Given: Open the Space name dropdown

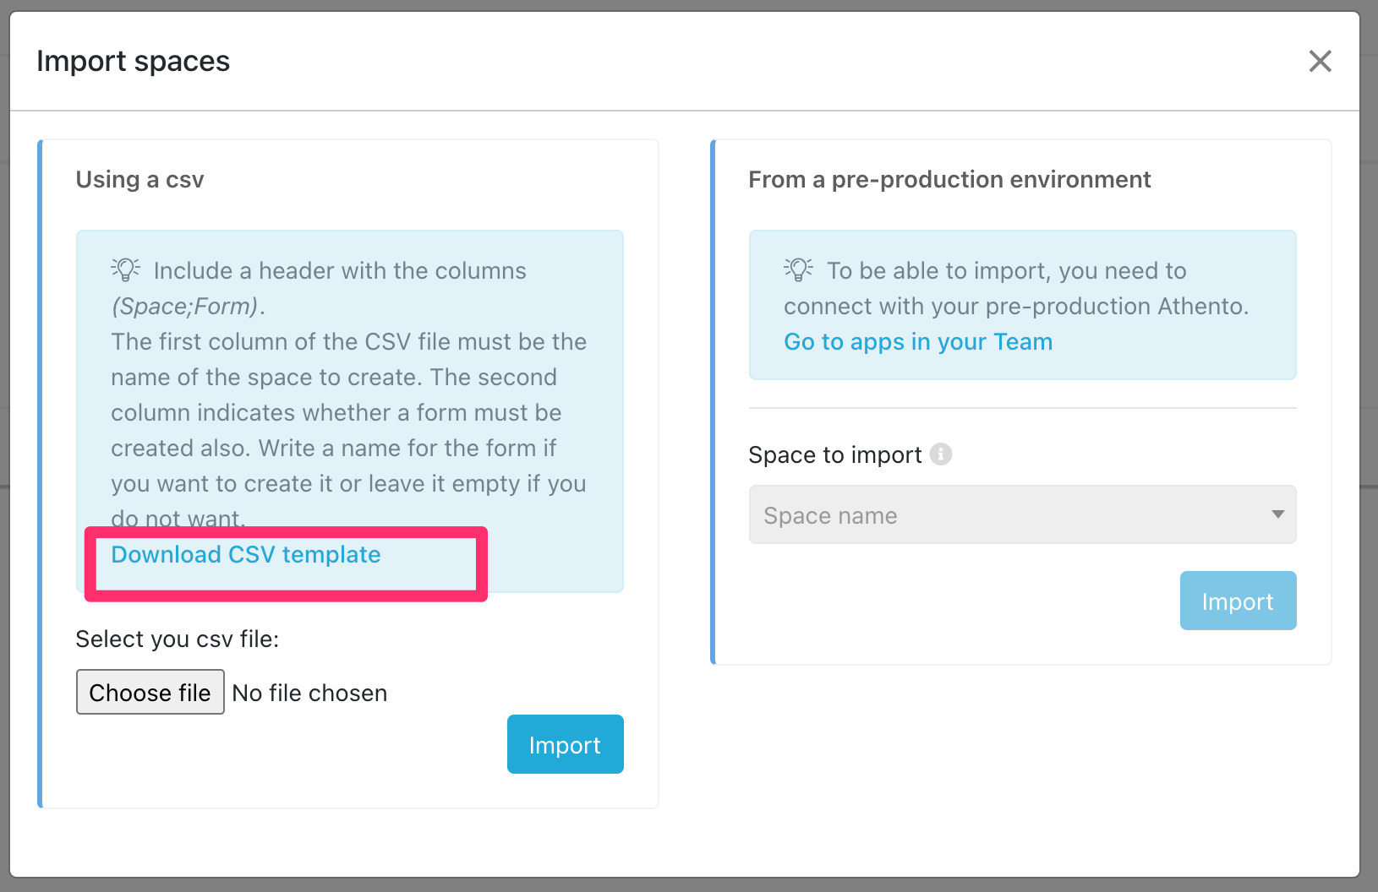Looking at the screenshot, I should (1006, 514).
